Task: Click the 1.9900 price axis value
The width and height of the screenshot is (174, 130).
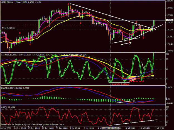Action: pos(170,15)
